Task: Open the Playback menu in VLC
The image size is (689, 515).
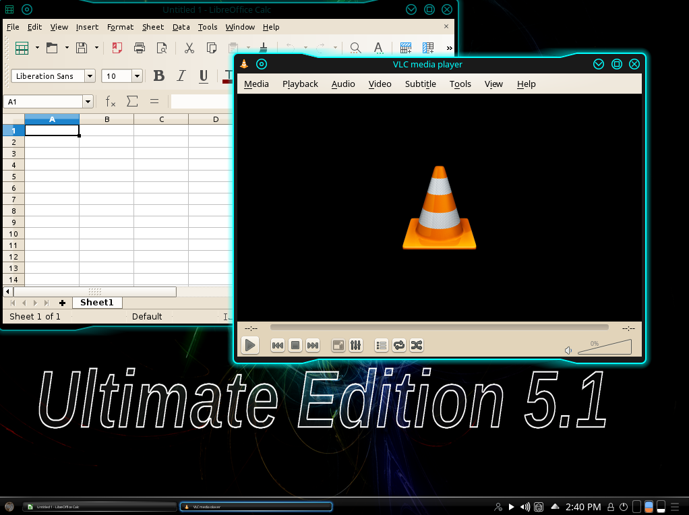Action: [x=300, y=84]
